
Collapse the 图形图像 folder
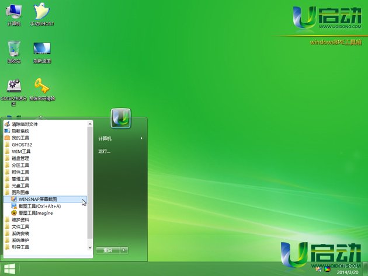[20, 192]
